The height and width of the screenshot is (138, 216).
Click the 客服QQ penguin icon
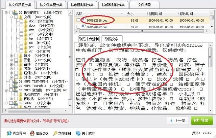point(32,133)
